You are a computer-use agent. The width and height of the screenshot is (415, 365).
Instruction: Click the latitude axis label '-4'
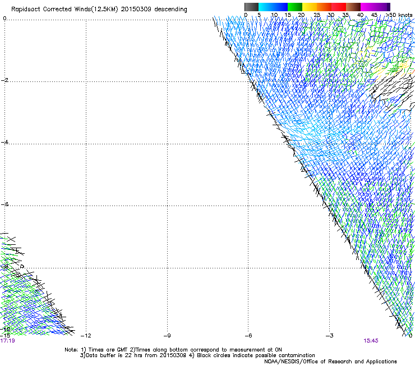[4, 142]
